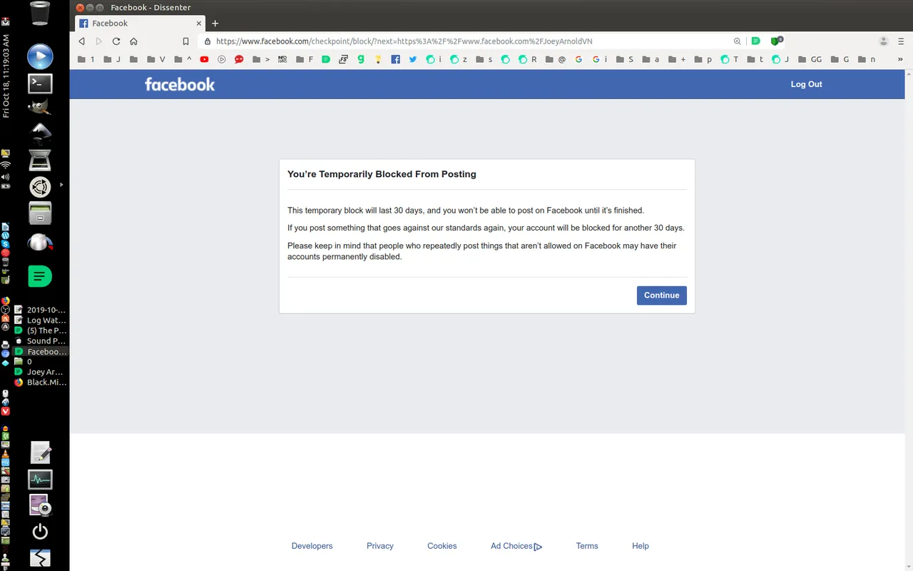Open volume indicator in panel
This screenshot has height=571, width=913.
tap(6, 176)
